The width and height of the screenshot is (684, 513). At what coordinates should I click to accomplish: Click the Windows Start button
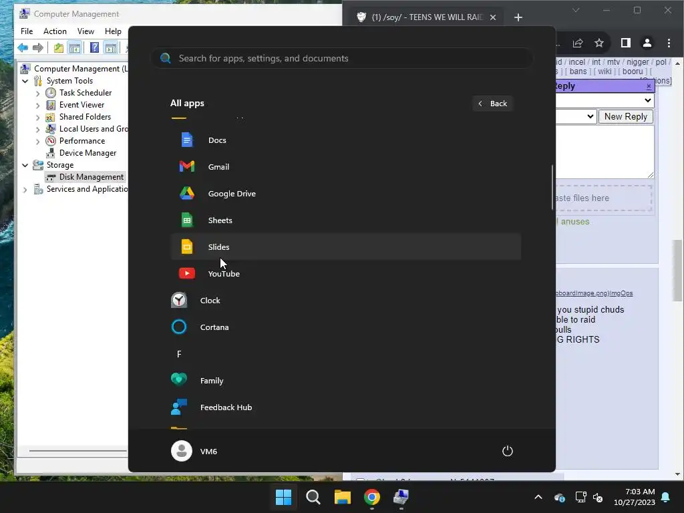(x=283, y=497)
